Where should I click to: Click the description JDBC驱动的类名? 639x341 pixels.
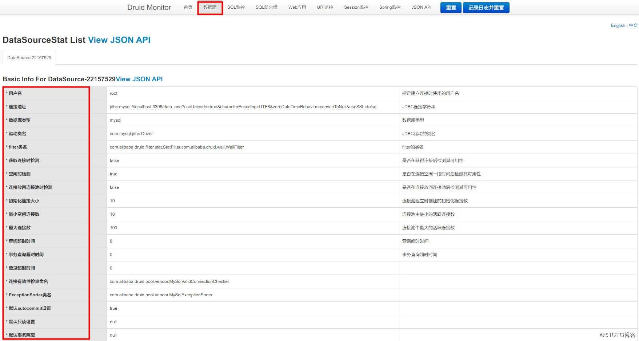click(419, 134)
